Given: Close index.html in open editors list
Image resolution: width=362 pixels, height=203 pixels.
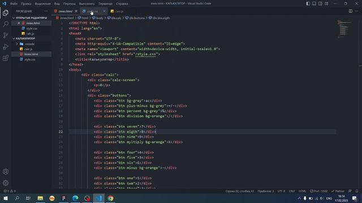Looking at the screenshot, I should point(19,23).
